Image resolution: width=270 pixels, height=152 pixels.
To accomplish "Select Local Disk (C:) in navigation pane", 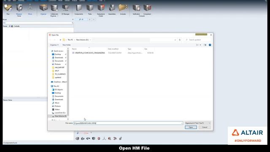I will (60, 113).
